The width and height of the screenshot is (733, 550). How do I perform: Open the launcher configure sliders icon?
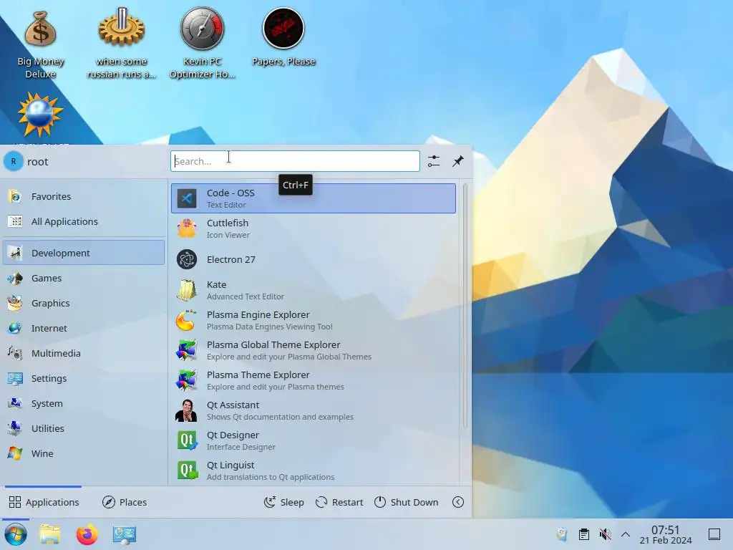pos(433,161)
